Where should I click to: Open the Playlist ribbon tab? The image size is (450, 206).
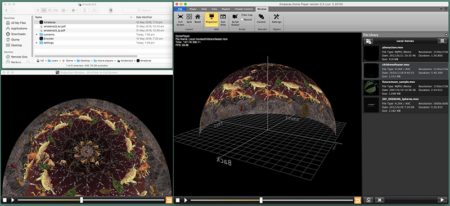[x=226, y=9]
